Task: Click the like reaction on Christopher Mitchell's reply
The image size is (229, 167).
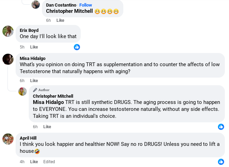Action: click(x=221, y=127)
